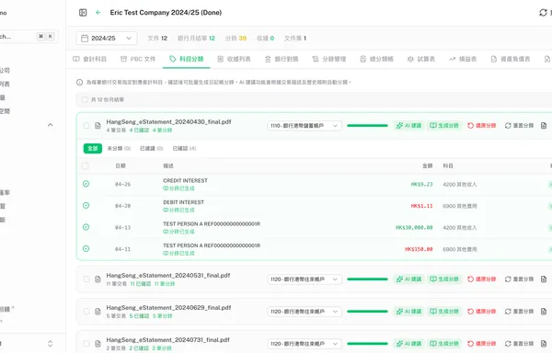Click the AI 建議 sparkle button for the 20240430 statement

pos(408,126)
